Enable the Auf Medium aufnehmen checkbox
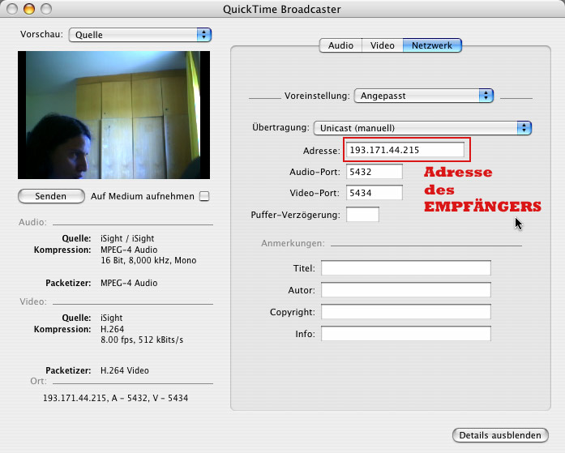Screen dimensions: 565x453 [x=204, y=196]
